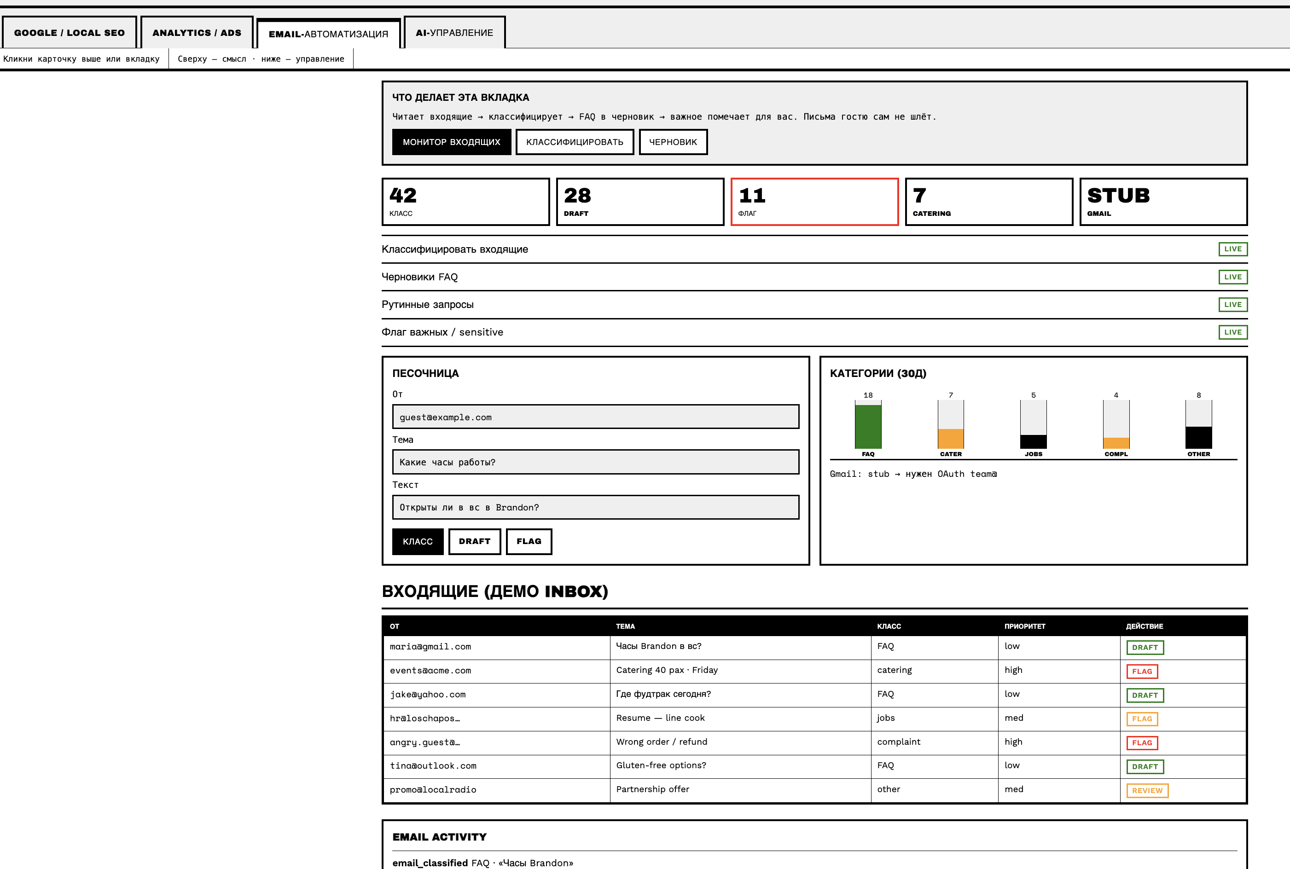The height and width of the screenshot is (869, 1290).
Task: Click the DRAFT sandbox button
Action: (475, 541)
